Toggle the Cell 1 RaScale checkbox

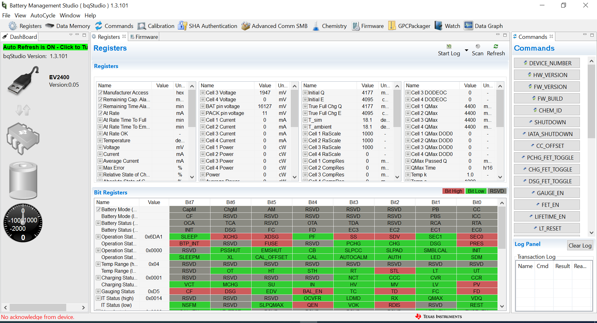click(305, 134)
